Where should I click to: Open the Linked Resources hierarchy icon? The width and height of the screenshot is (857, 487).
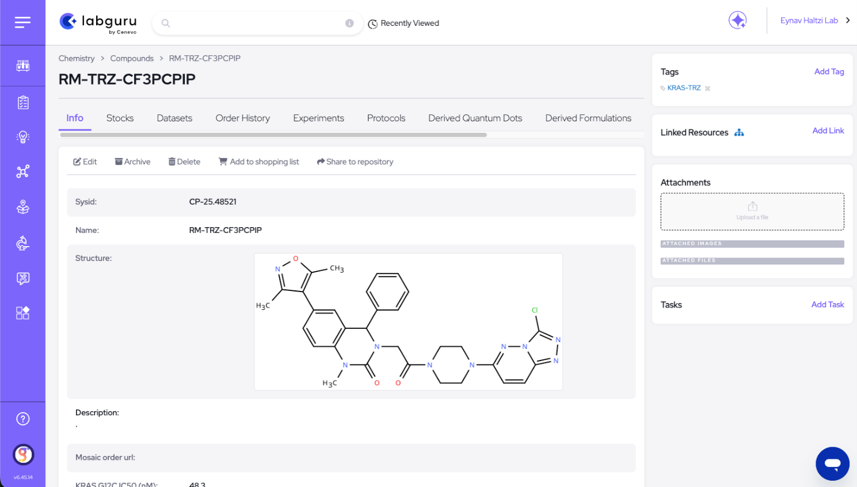[x=739, y=133]
